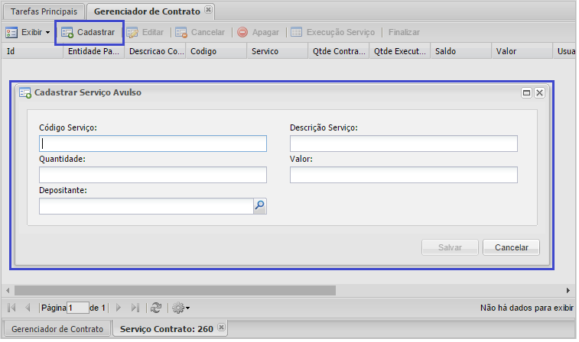Switch to bottom Gerenciador de Contrato tab
This screenshot has height=342, width=579.
pyautogui.click(x=57, y=329)
